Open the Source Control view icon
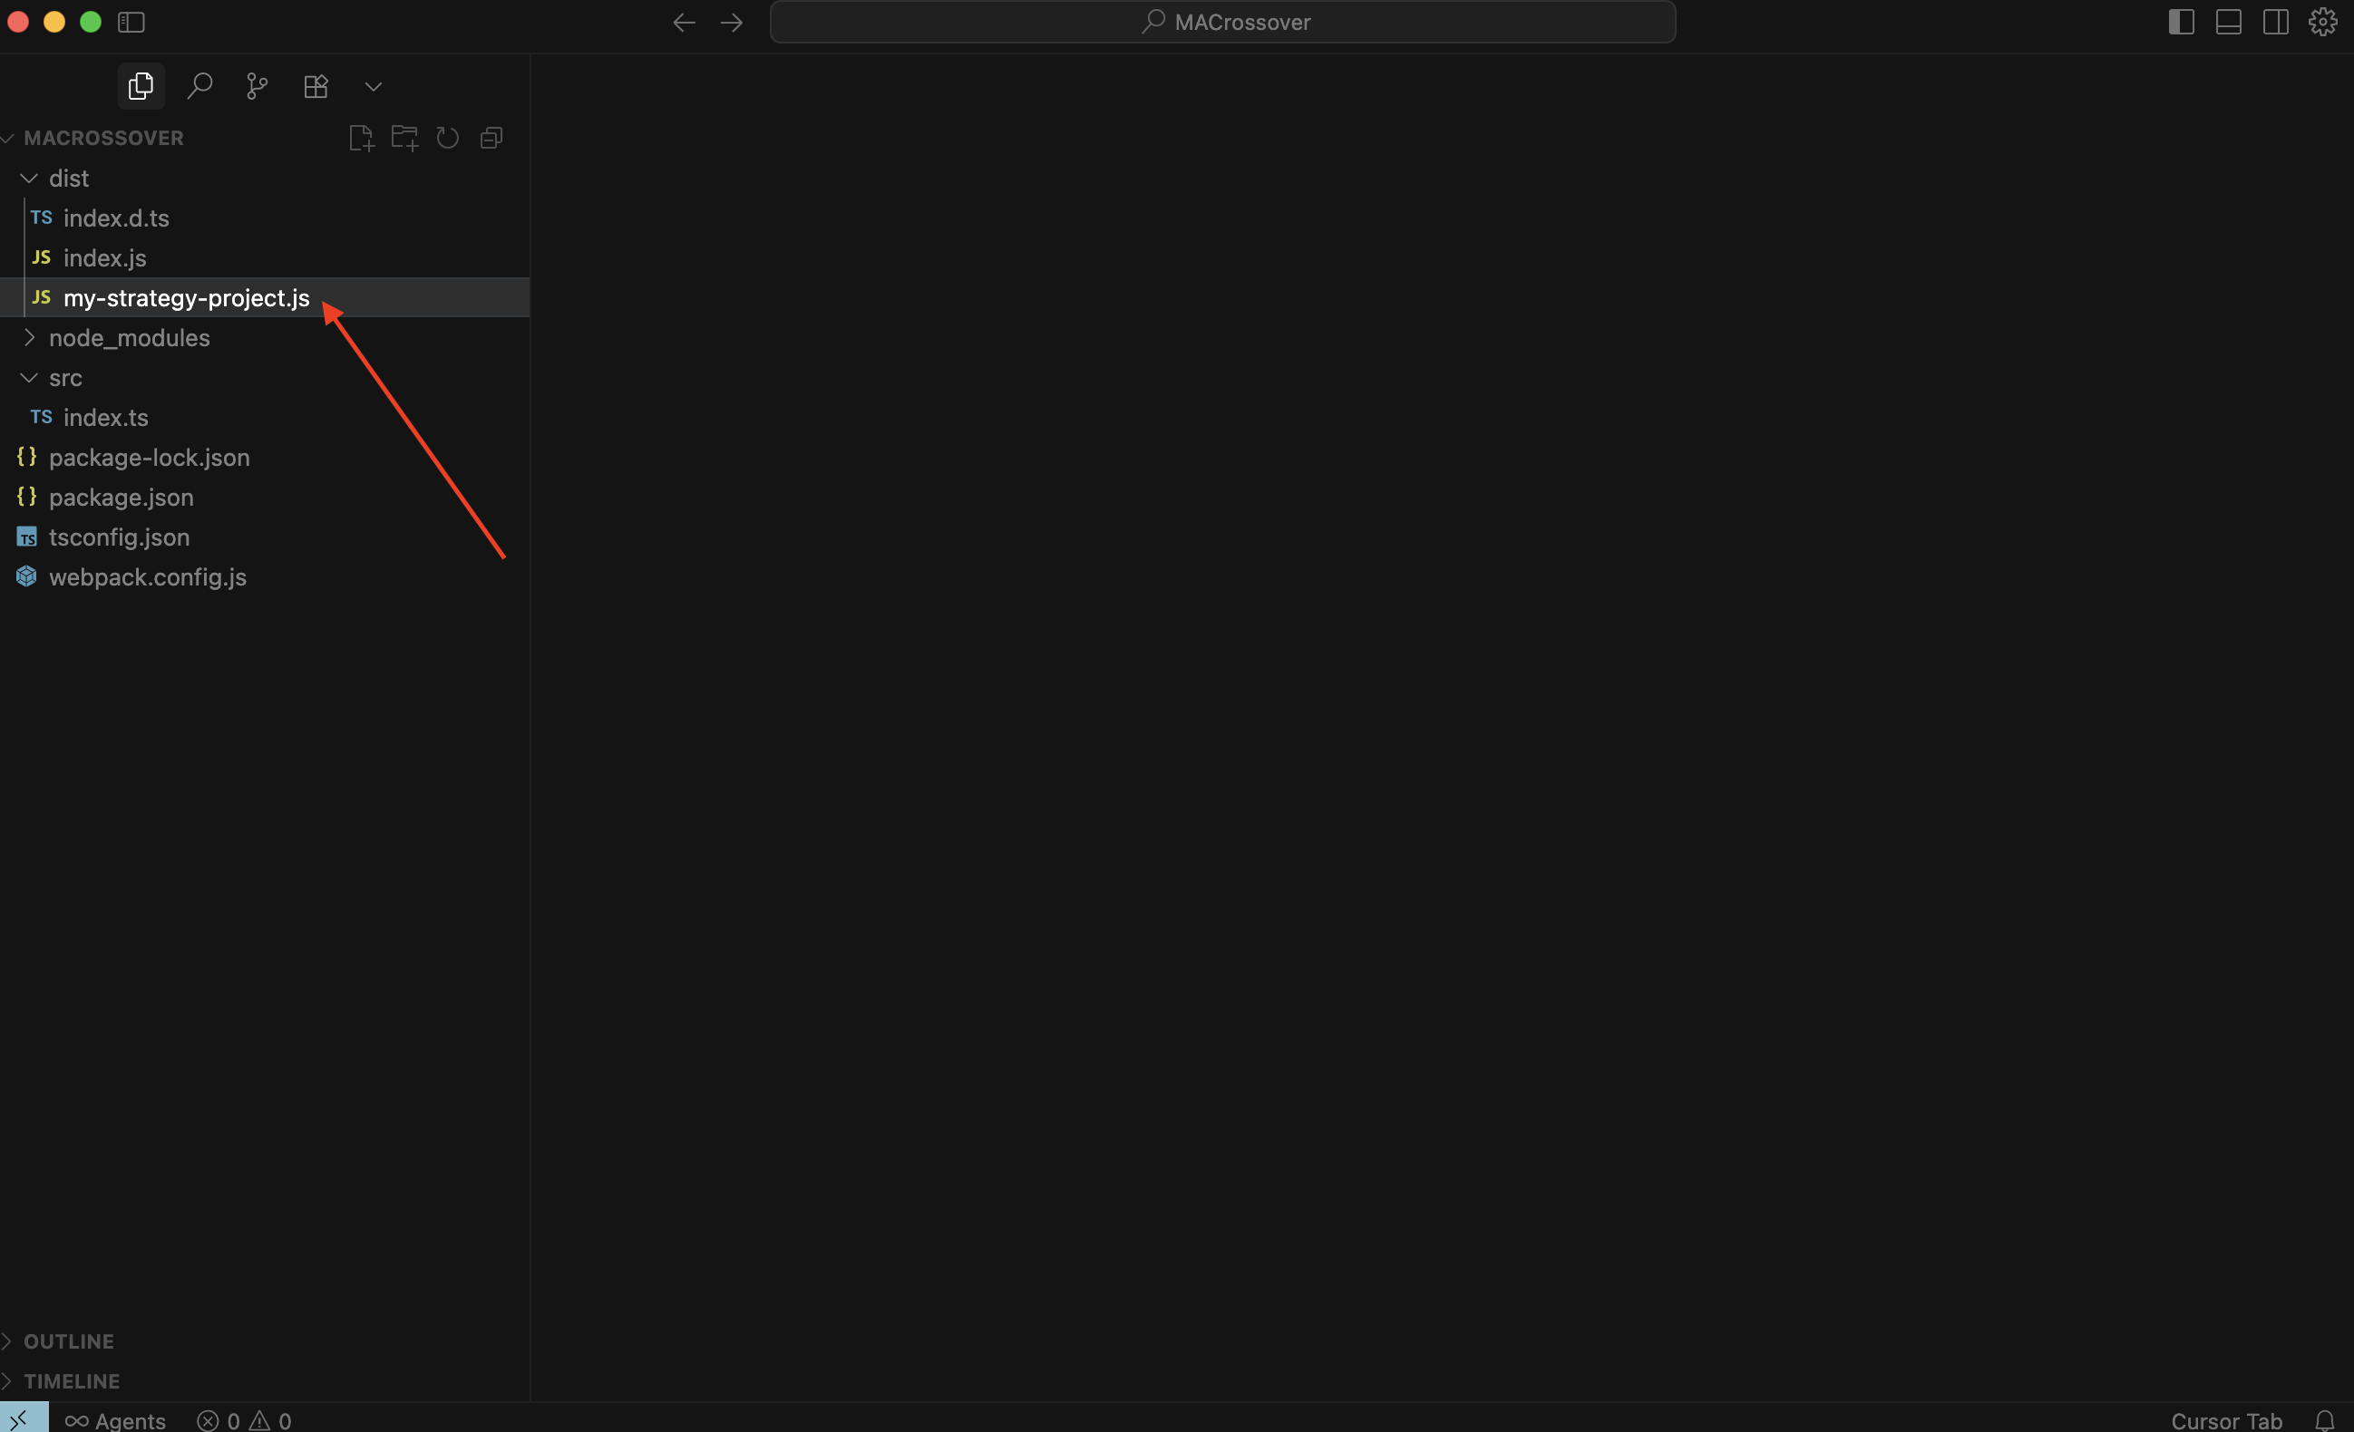The height and width of the screenshot is (1432, 2354). (257, 86)
